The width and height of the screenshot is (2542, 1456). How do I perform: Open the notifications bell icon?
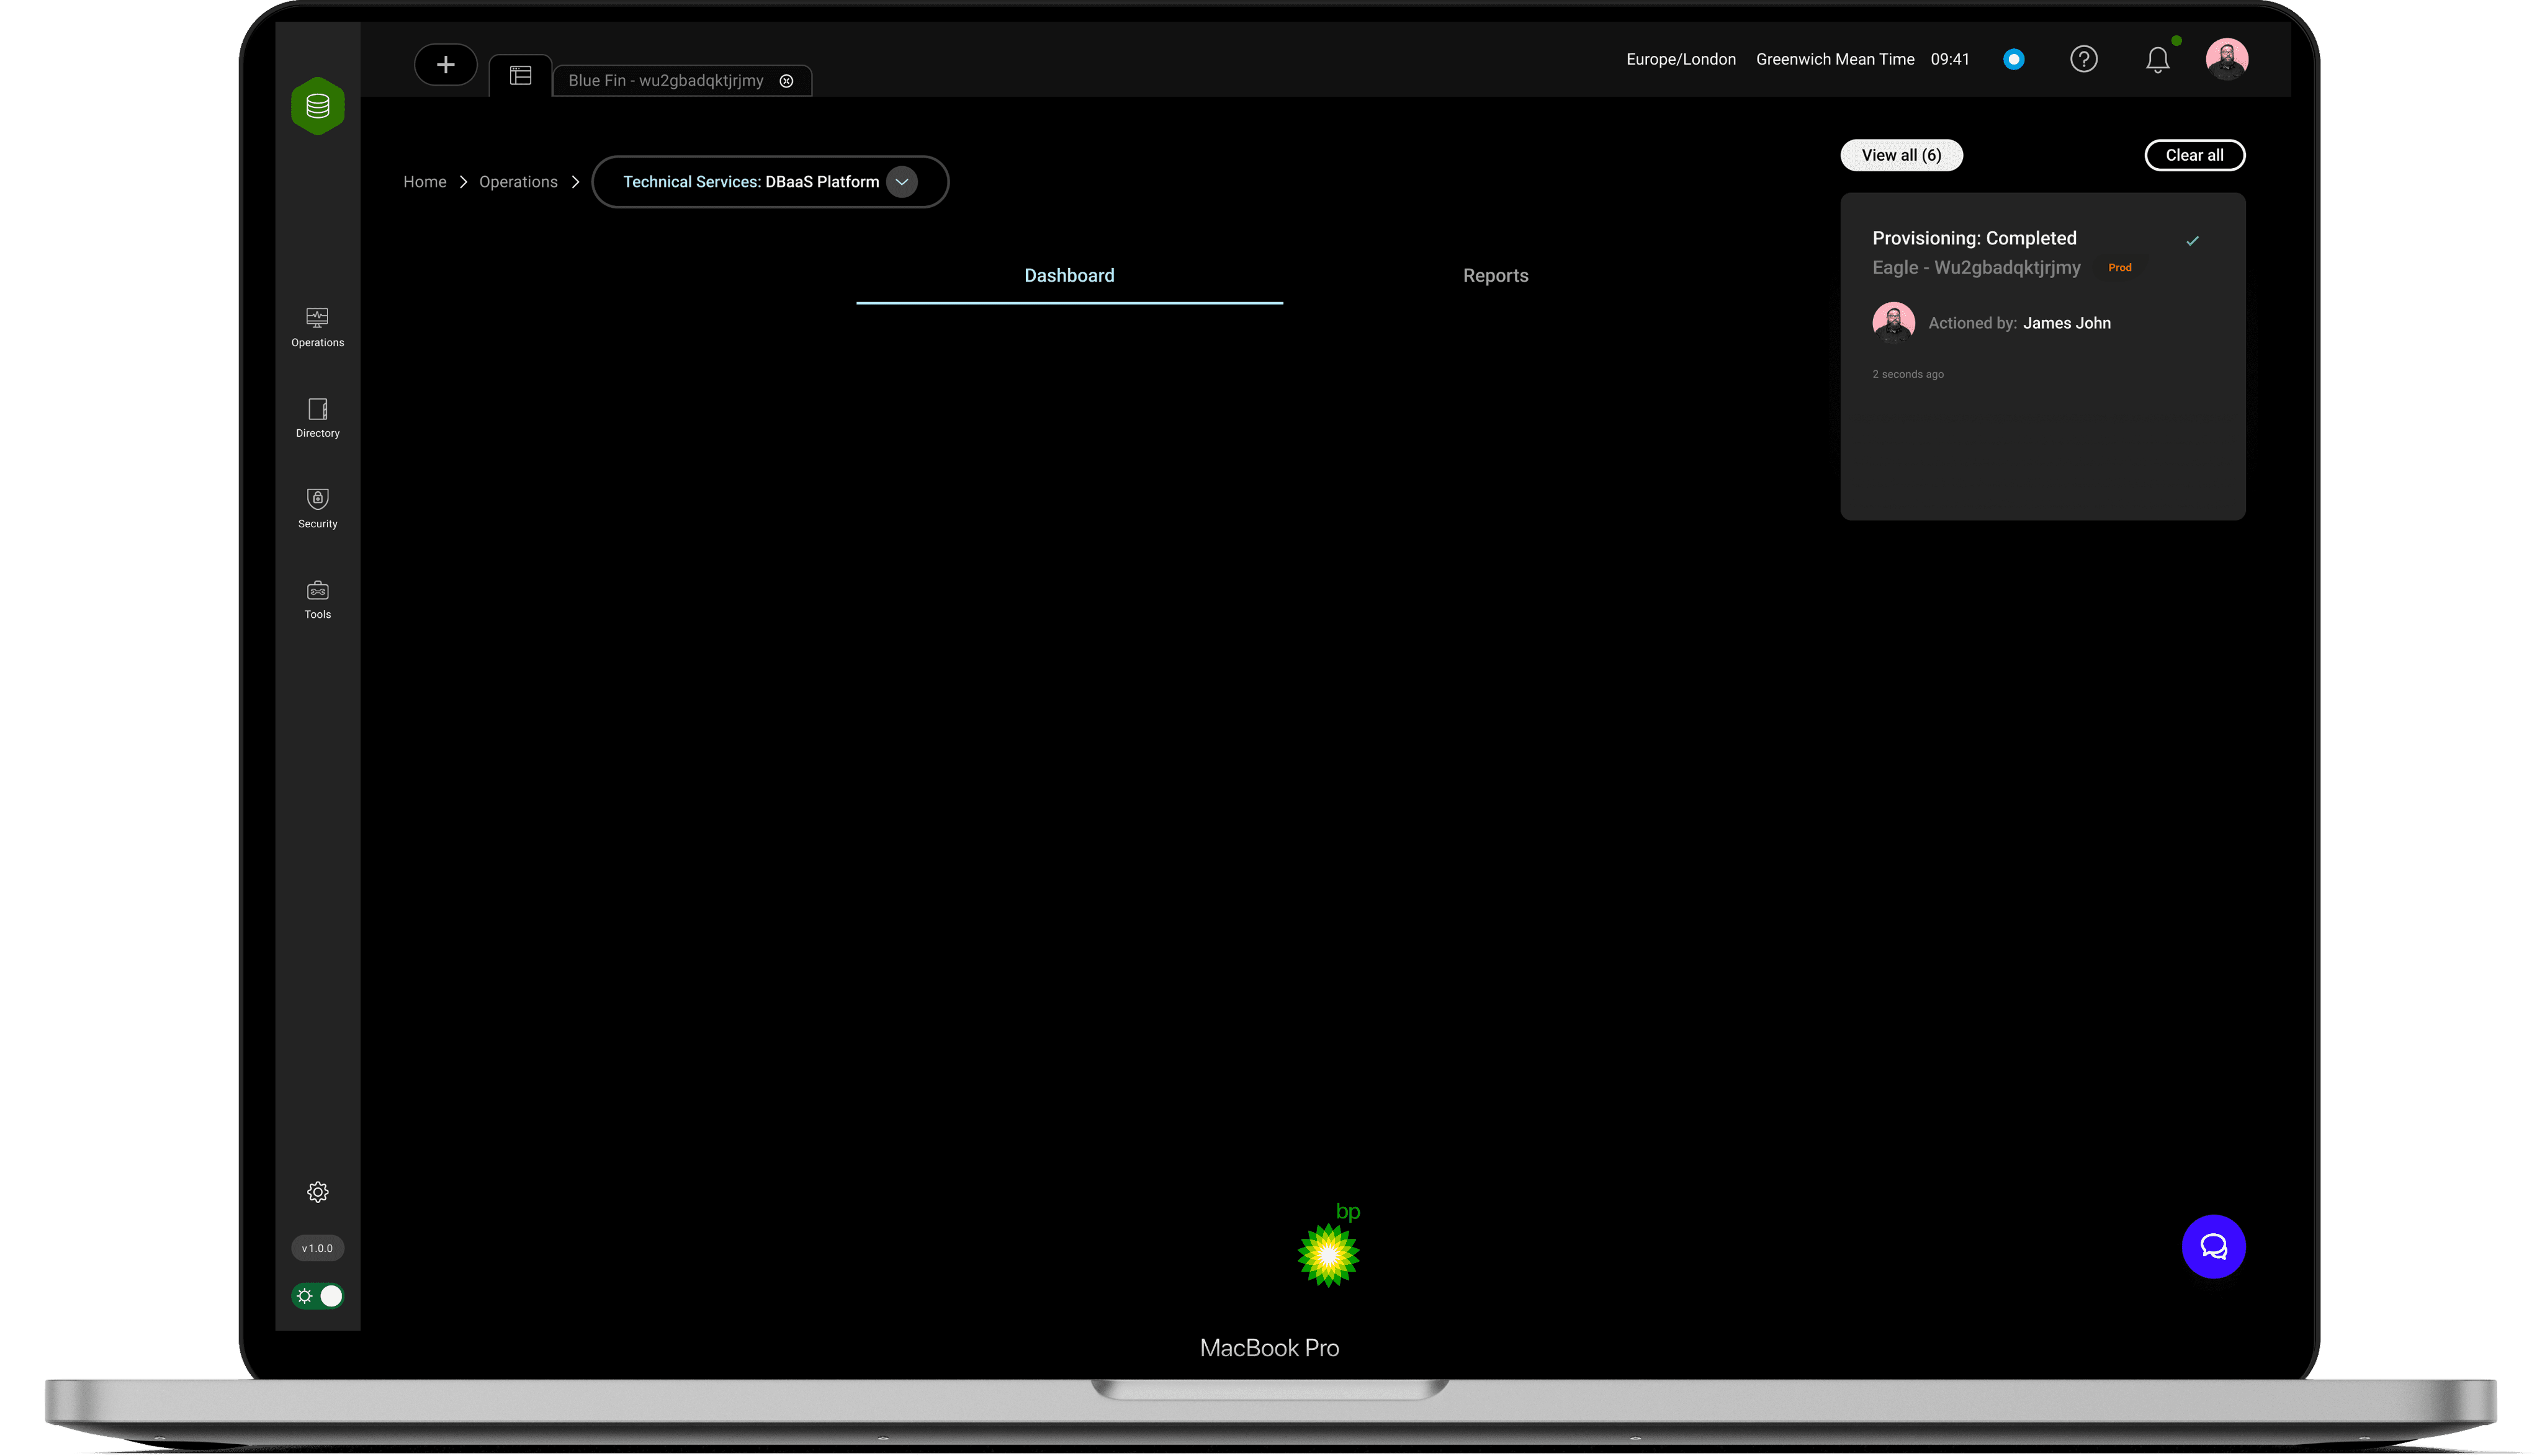pyautogui.click(x=2157, y=60)
